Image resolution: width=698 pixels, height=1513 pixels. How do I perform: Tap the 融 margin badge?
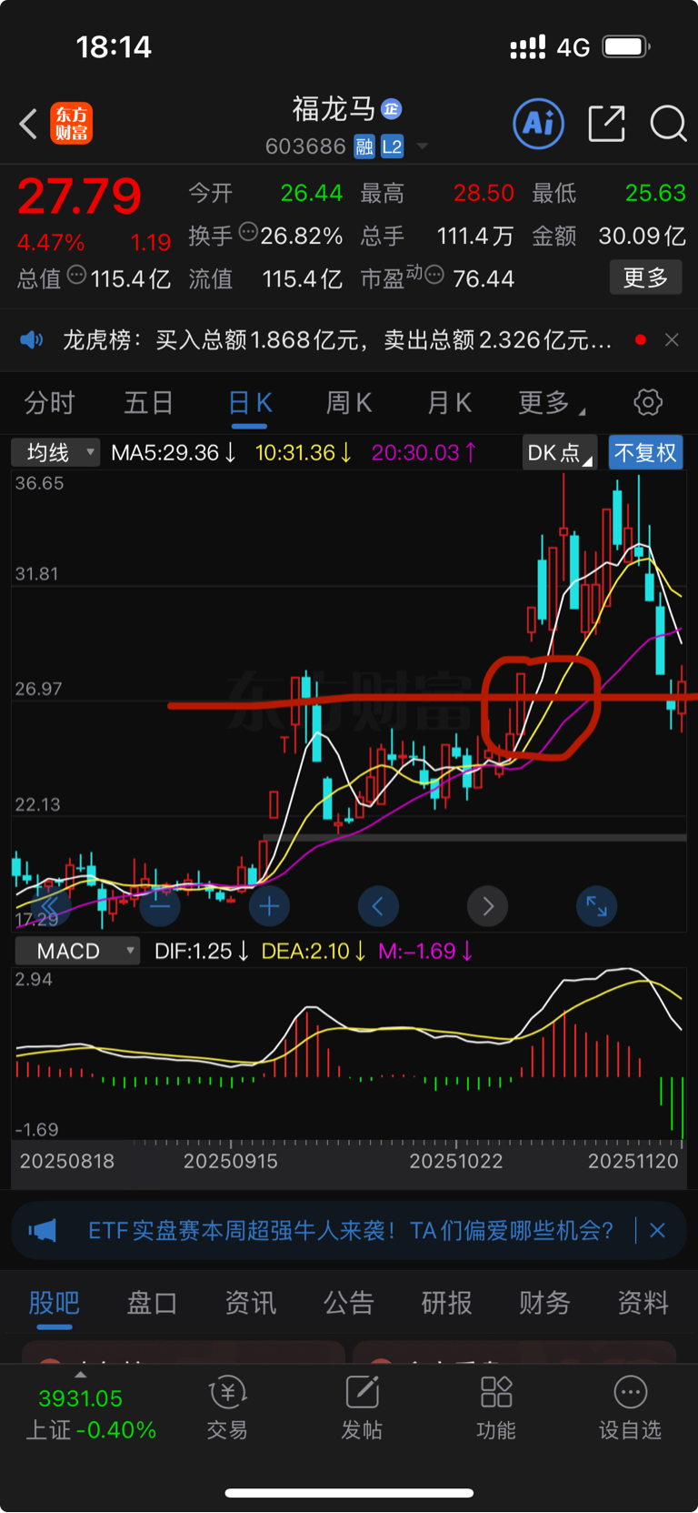click(364, 146)
